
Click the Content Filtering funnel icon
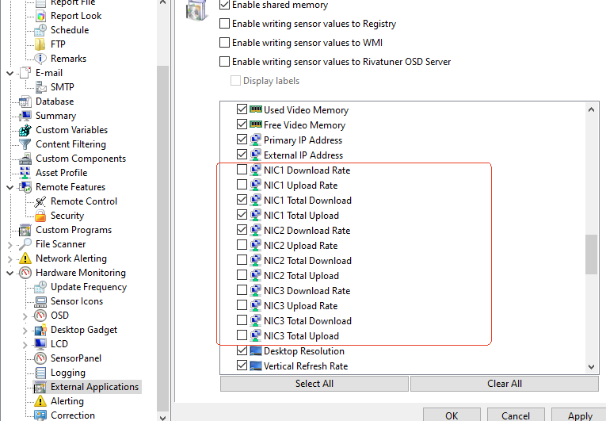click(25, 144)
